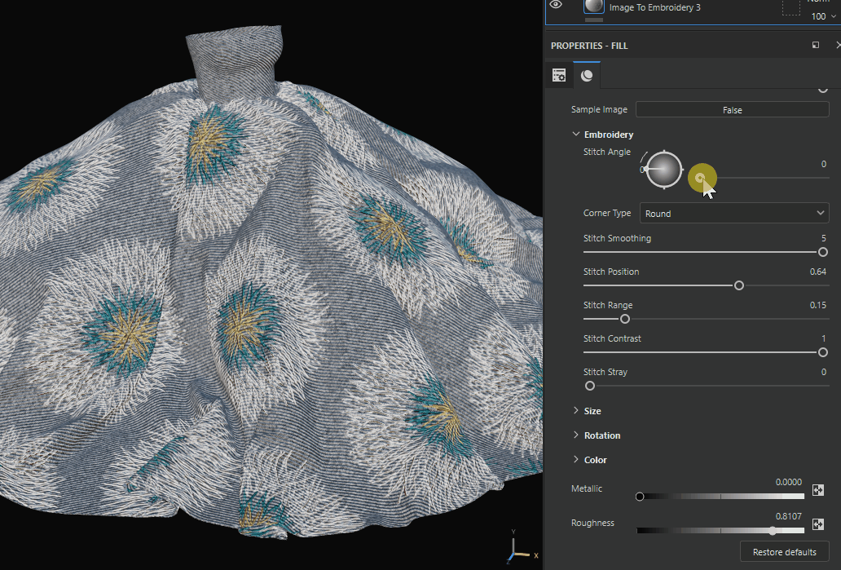Image resolution: width=841 pixels, height=570 pixels.
Task: Click the Stitch Position slider handle
Action: 739,285
